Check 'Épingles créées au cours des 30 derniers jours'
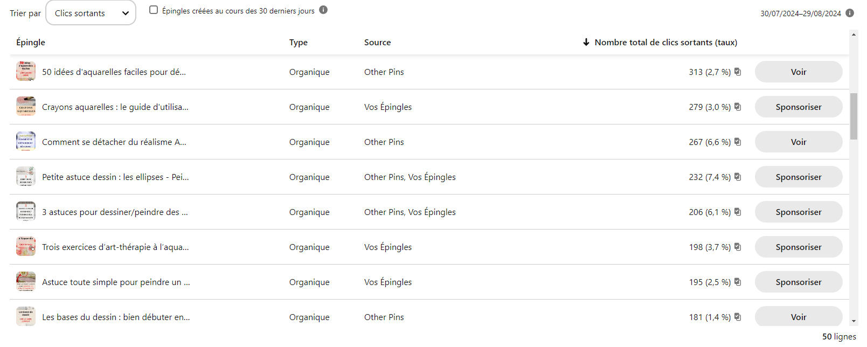The width and height of the screenshot is (867, 347). (x=154, y=10)
